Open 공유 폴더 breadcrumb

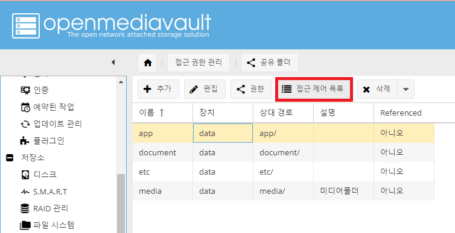tap(270, 63)
